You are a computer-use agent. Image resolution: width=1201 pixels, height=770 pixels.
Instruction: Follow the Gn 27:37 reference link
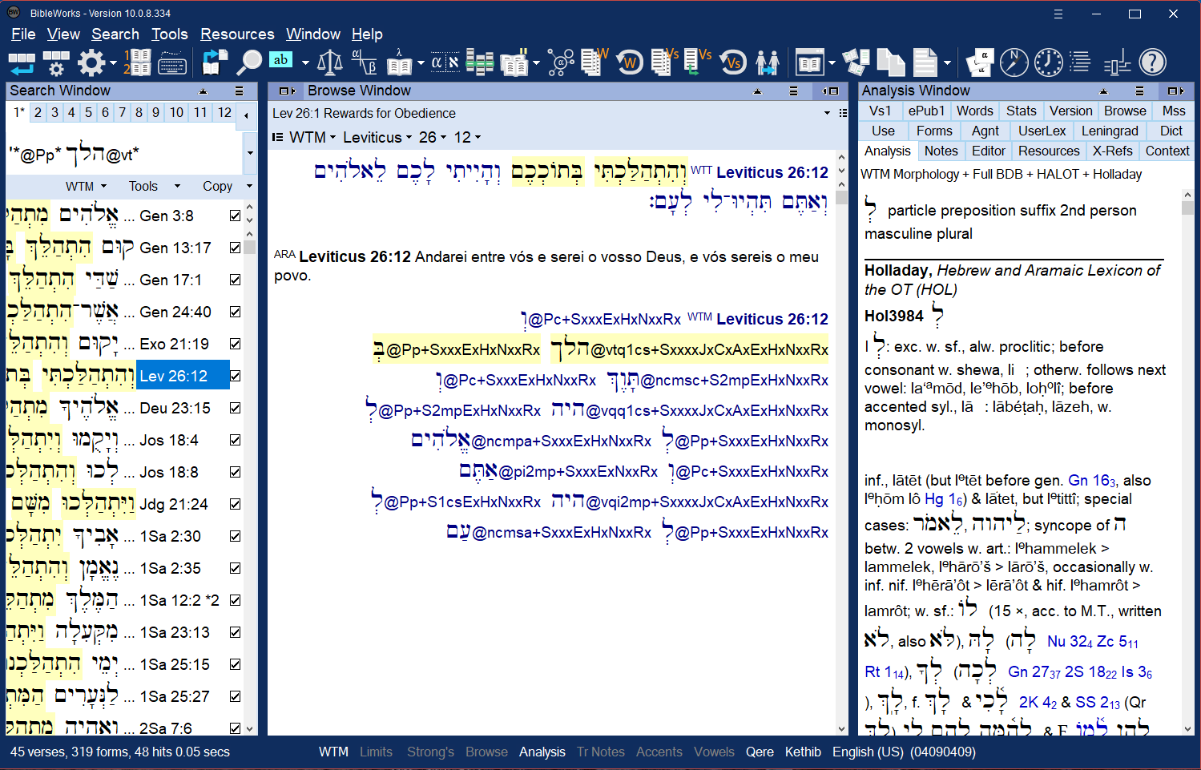click(1034, 672)
